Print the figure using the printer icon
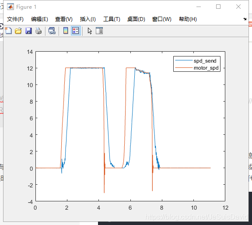 click(38, 31)
